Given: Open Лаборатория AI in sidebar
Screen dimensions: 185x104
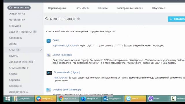Looking at the screenshot, I should tap(19, 92).
